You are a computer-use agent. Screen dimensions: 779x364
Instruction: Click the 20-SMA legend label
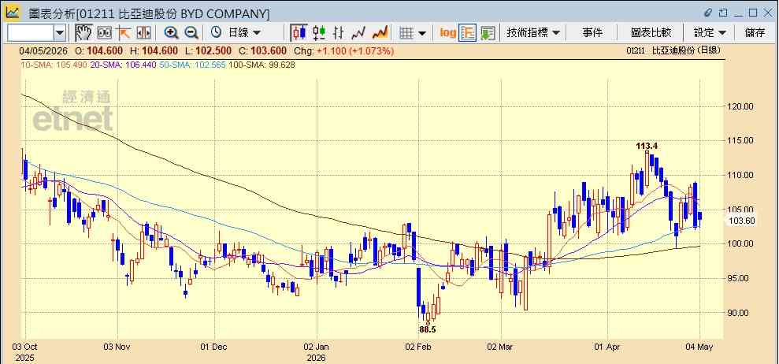tap(123, 65)
